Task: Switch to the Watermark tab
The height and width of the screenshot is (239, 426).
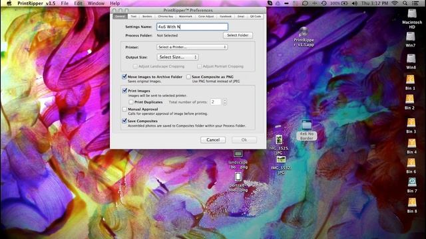Action: (x=186, y=17)
